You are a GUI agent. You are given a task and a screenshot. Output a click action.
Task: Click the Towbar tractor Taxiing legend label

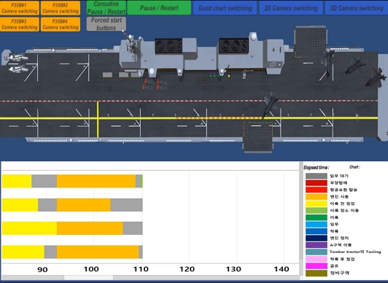[x=355, y=252]
